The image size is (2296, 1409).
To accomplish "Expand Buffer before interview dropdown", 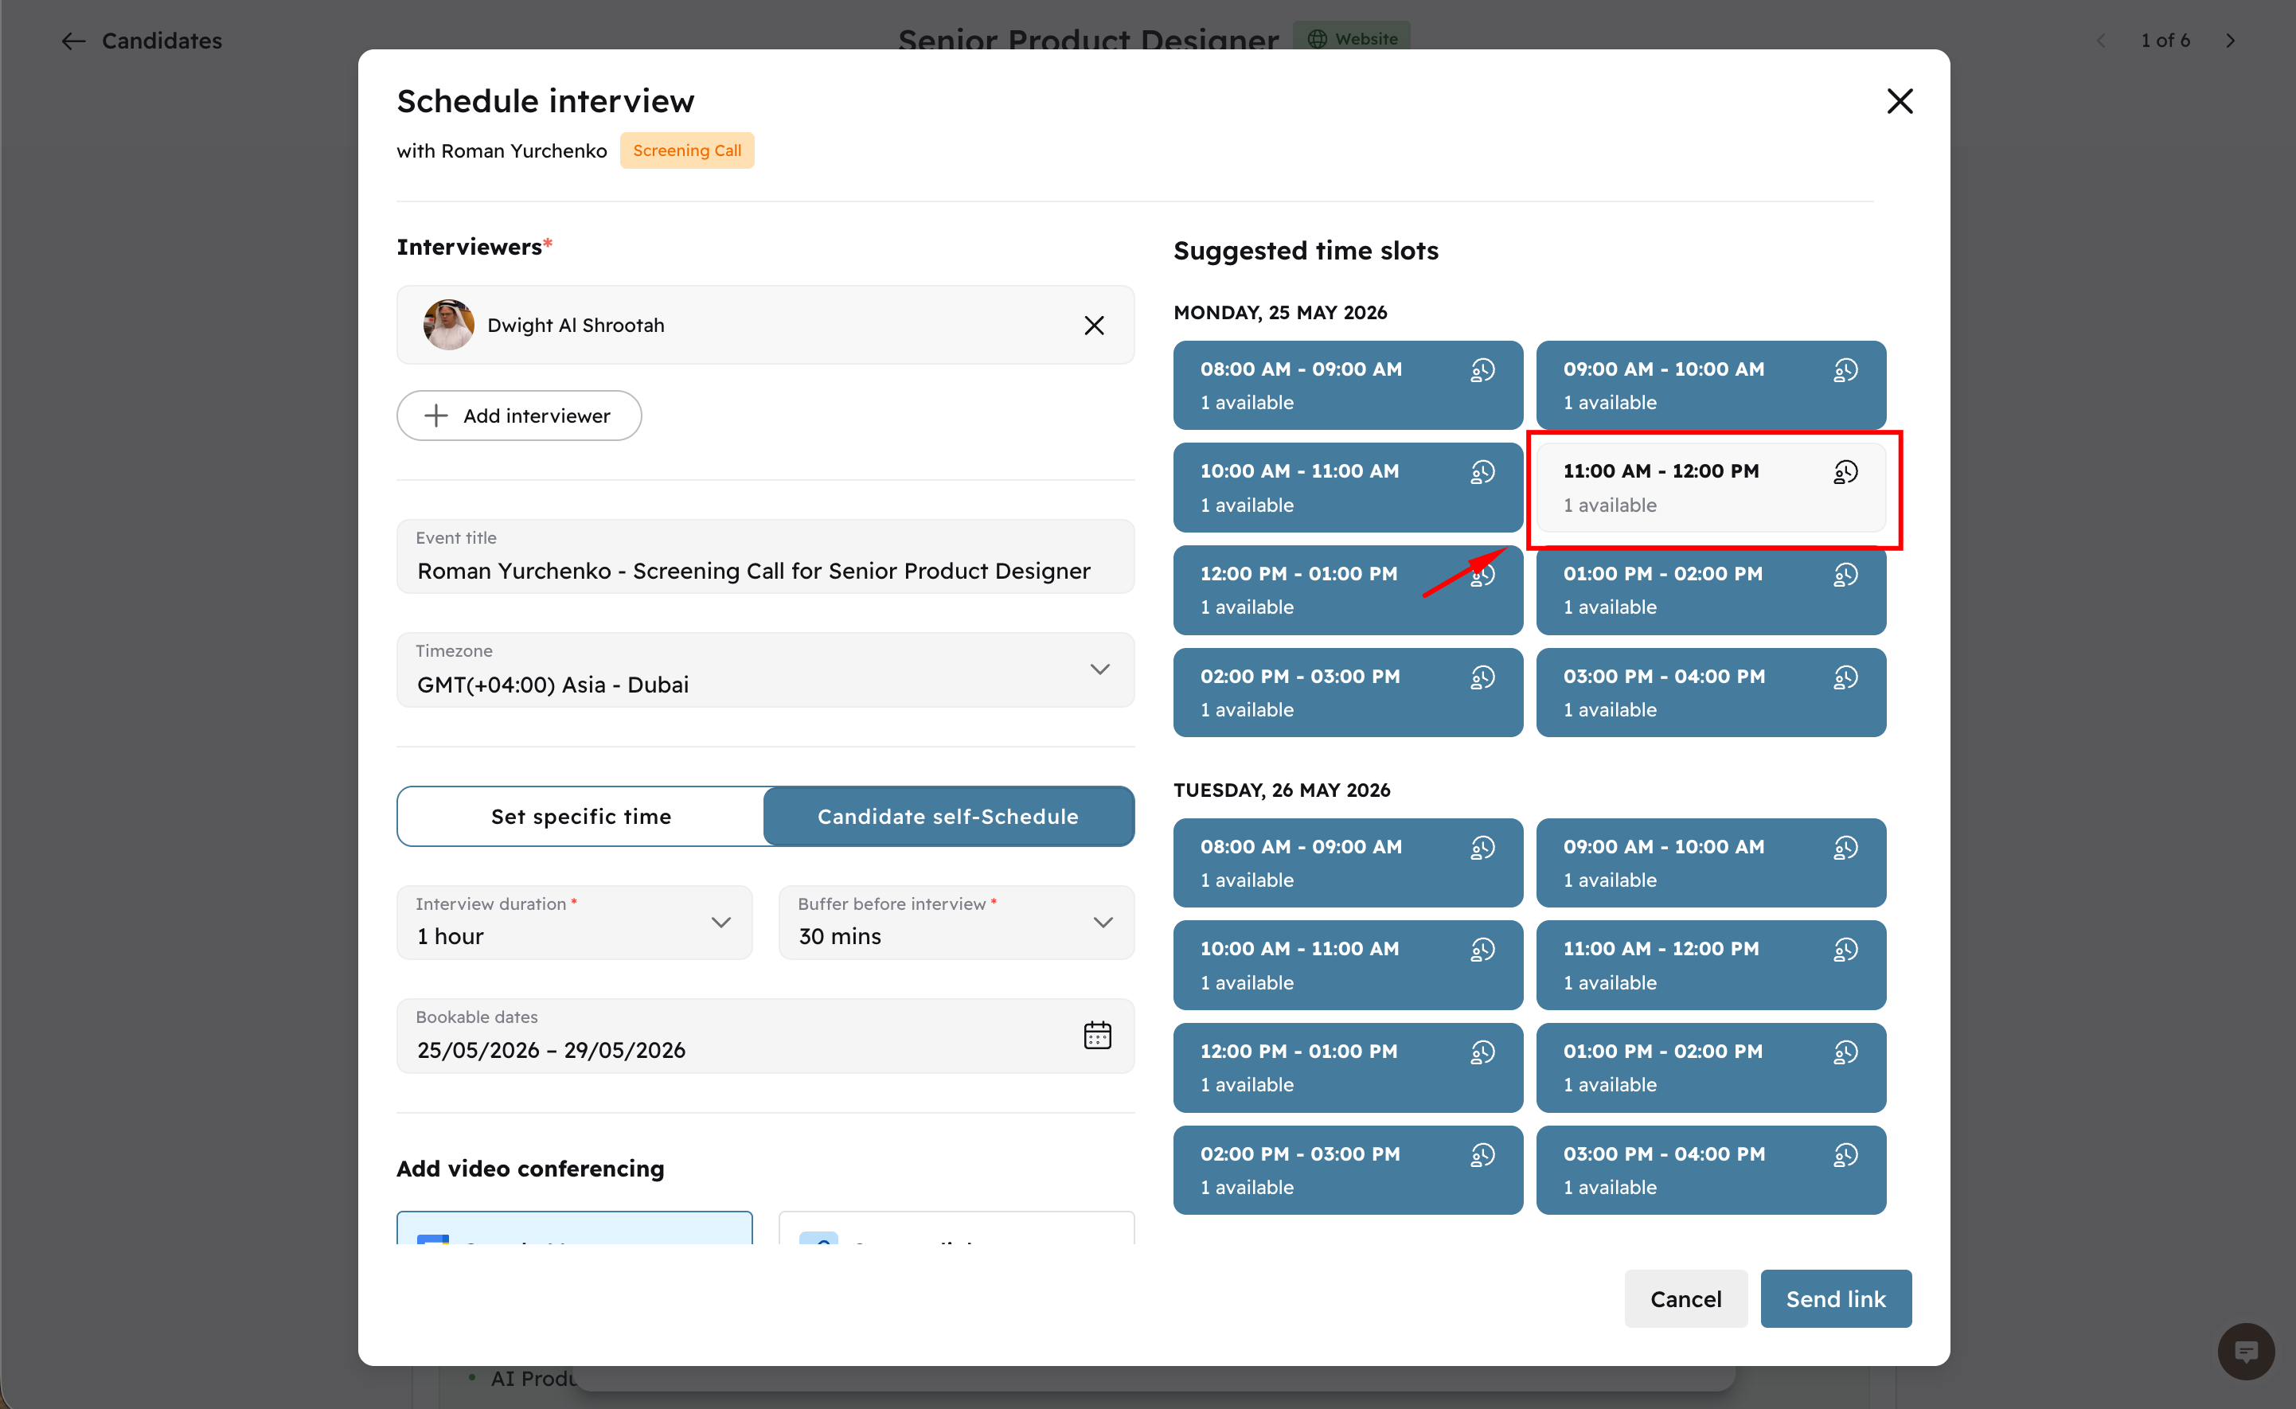I will pyautogui.click(x=956, y=923).
